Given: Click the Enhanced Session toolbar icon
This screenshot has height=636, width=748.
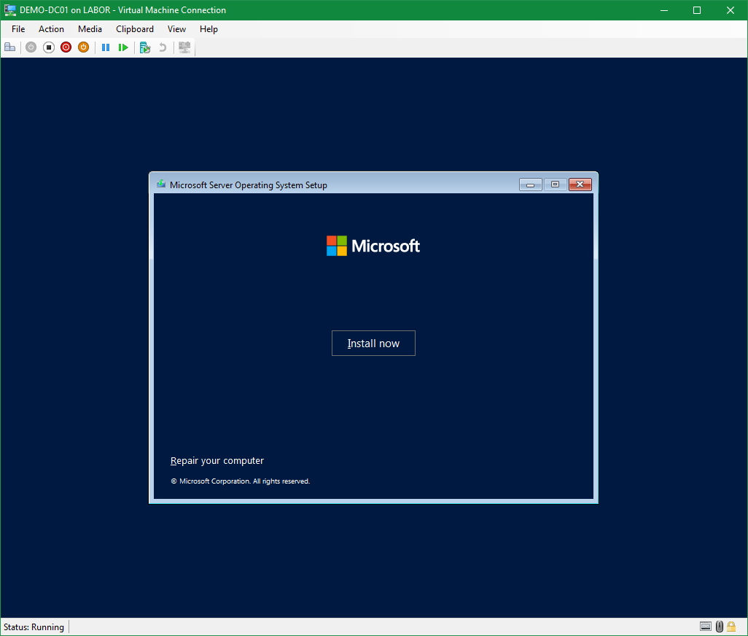Looking at the screenshot, I should [x=184, y=47].
